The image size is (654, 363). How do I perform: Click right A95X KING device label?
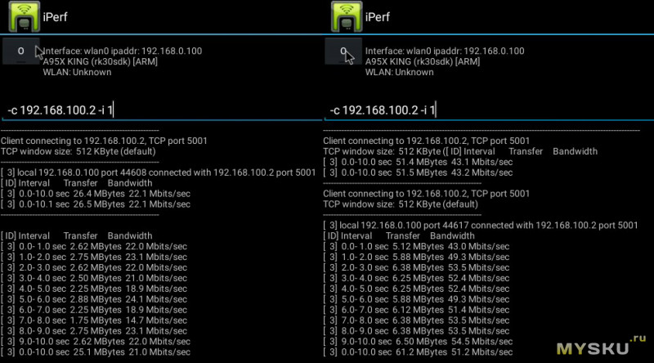422,61
